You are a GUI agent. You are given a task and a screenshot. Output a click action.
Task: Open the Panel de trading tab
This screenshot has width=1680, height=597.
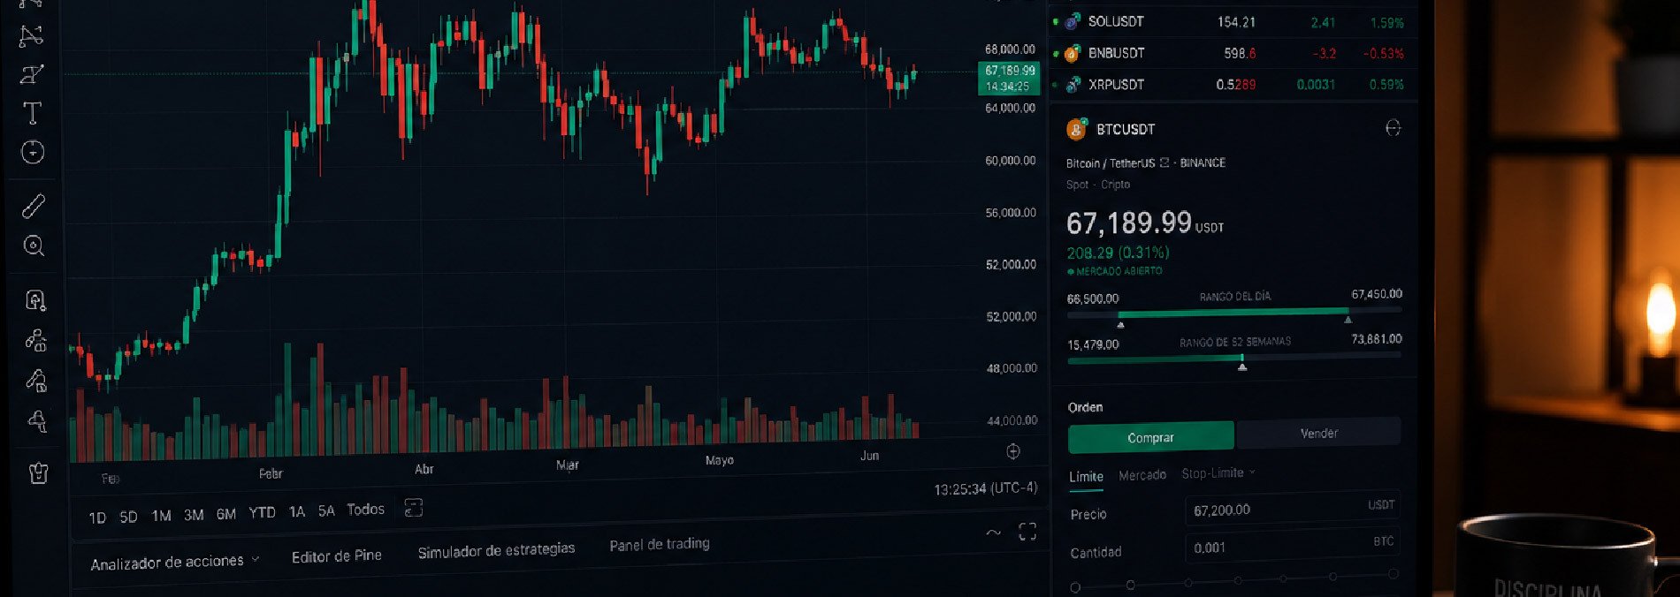point(660,545)
